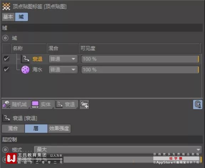Switch to the 效果强度 tab

pyautogui.click(x=59, y=128)
